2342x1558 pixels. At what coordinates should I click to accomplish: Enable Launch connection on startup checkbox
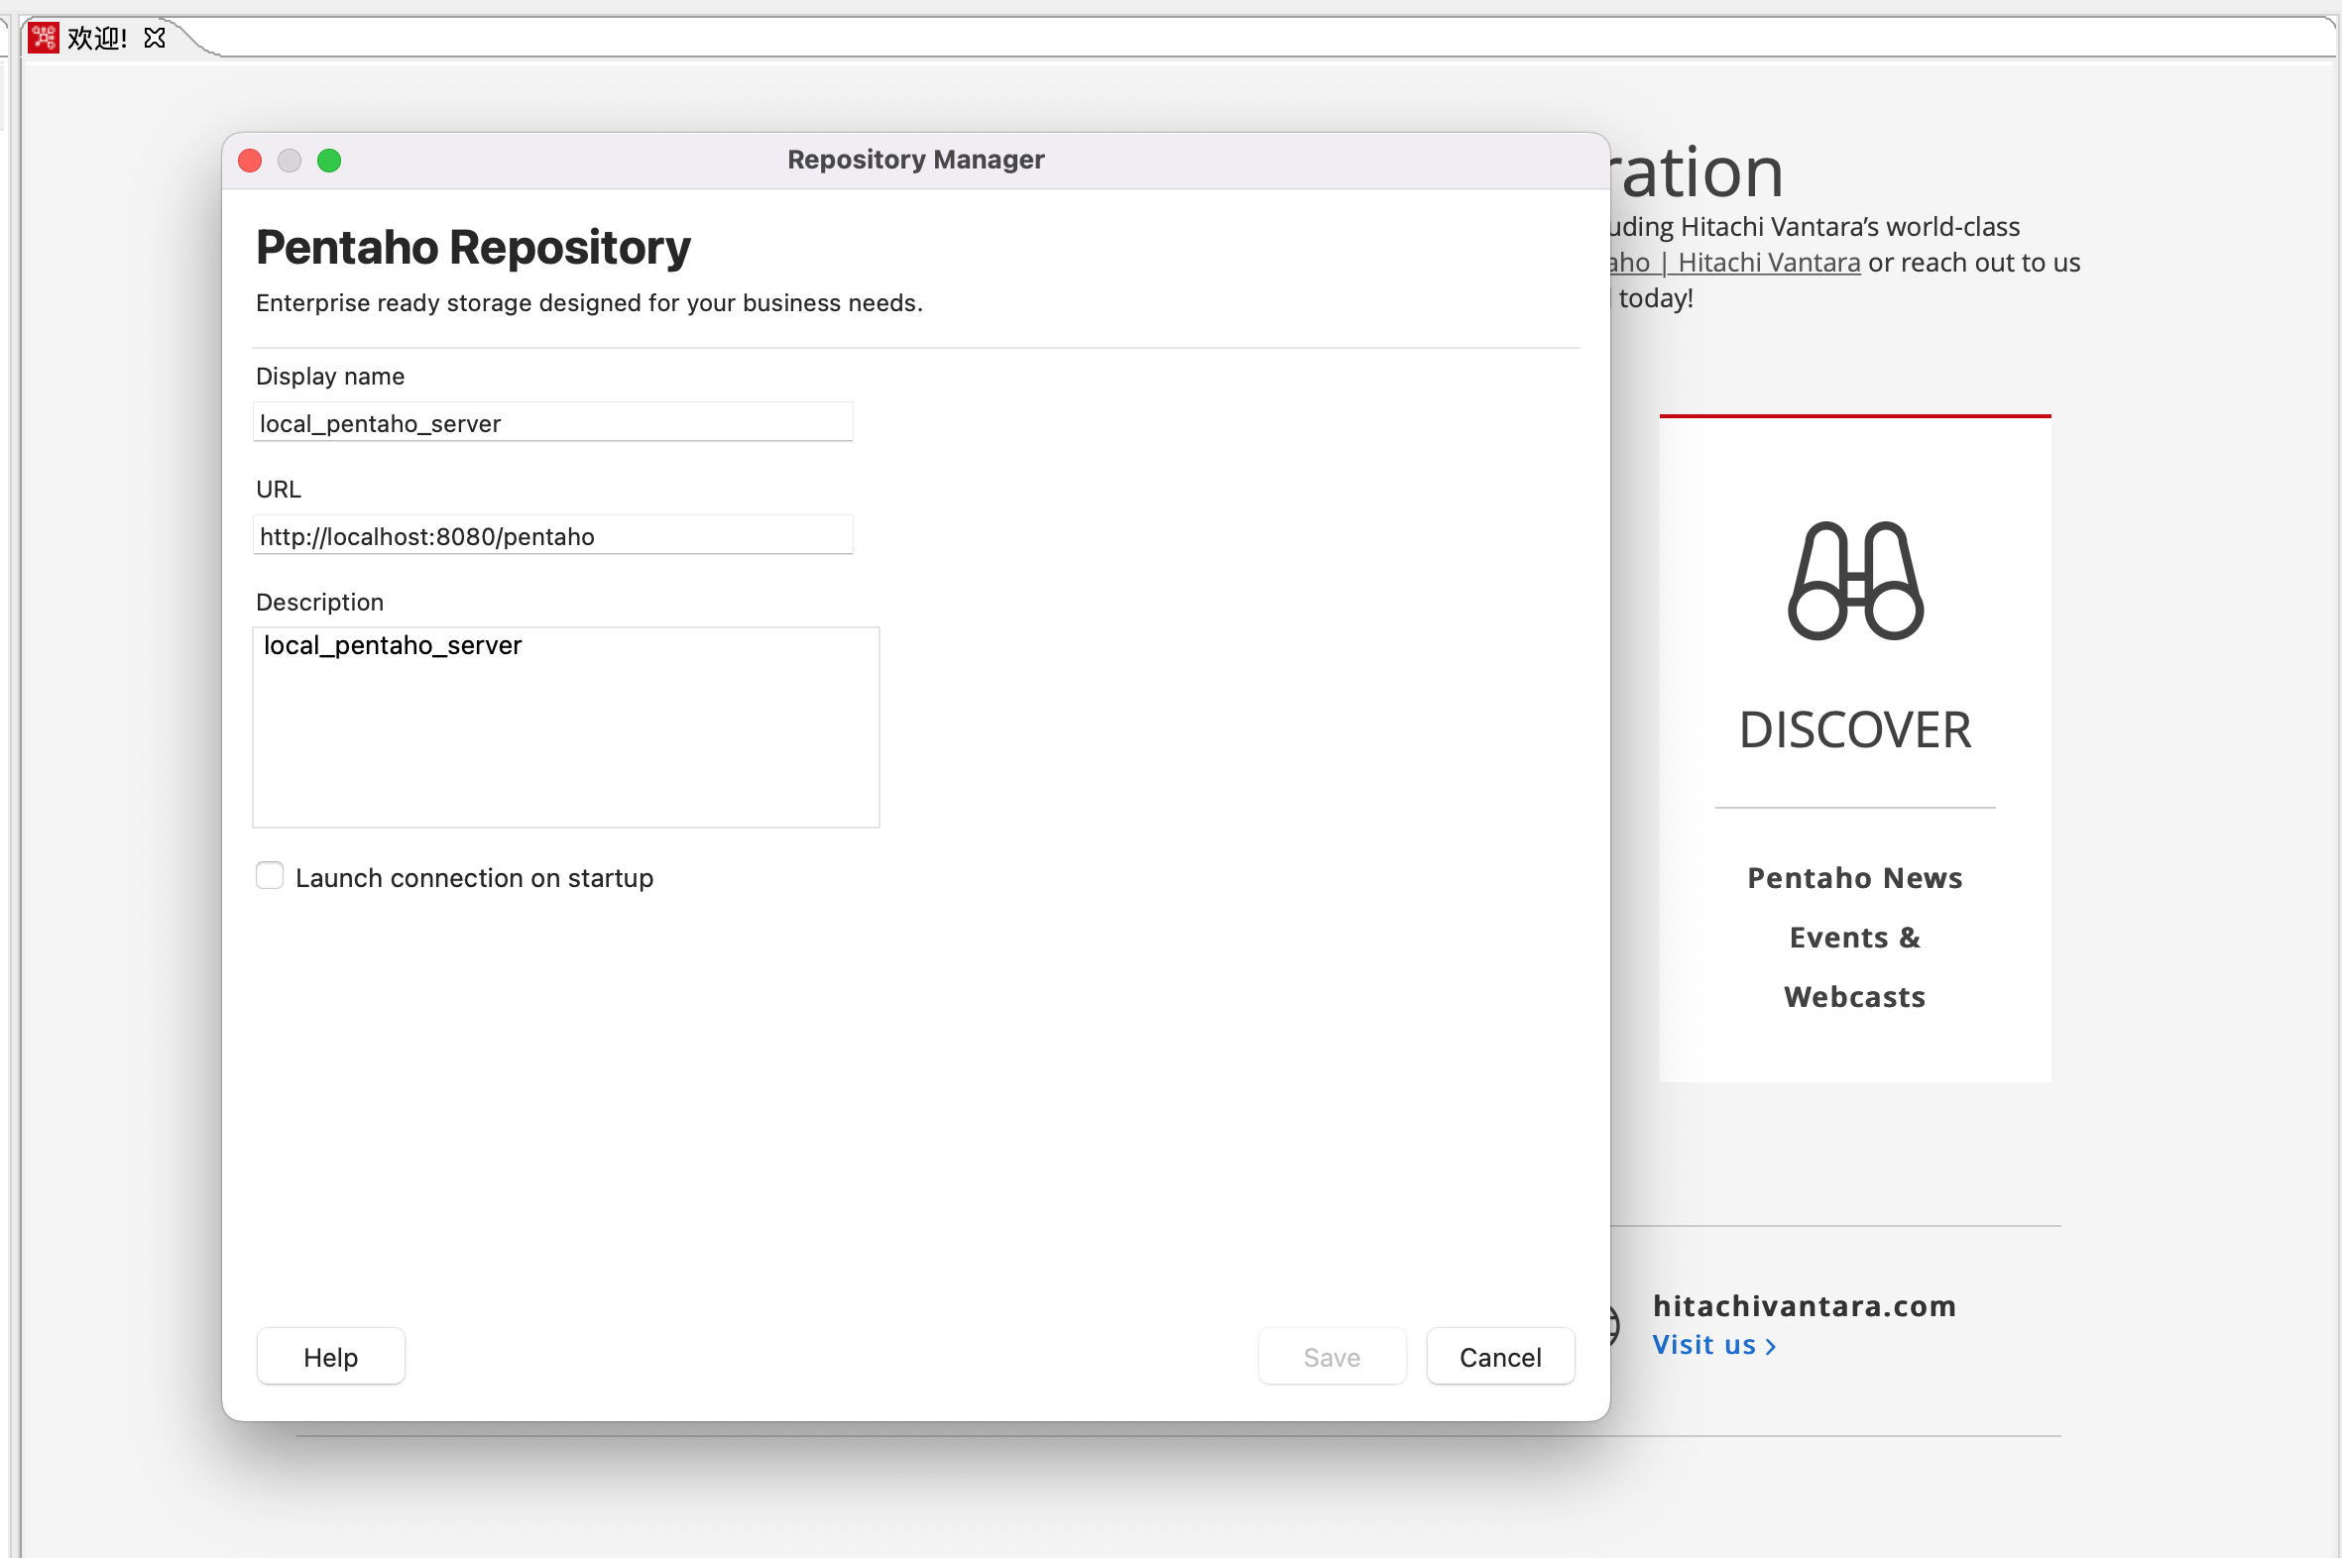pos(270,875)
